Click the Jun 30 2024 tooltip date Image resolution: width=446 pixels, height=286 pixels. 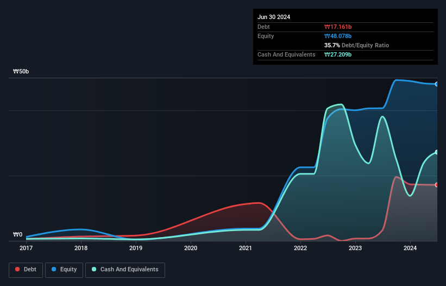coord(274,17)
